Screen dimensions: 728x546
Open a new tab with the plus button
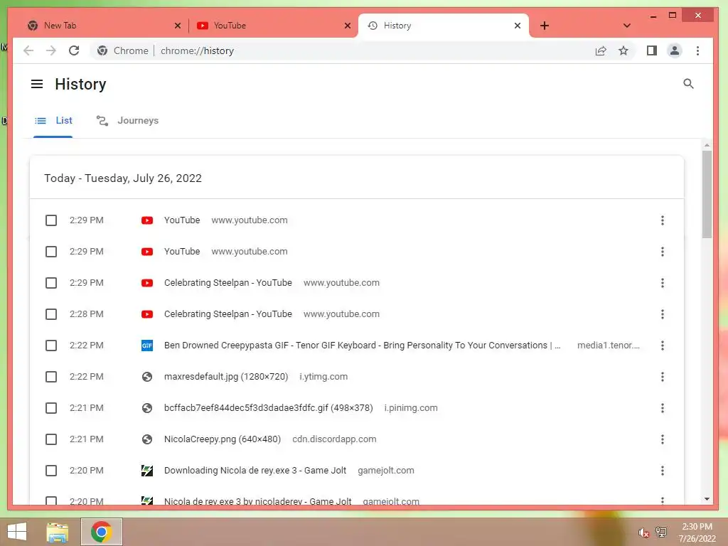545,26
